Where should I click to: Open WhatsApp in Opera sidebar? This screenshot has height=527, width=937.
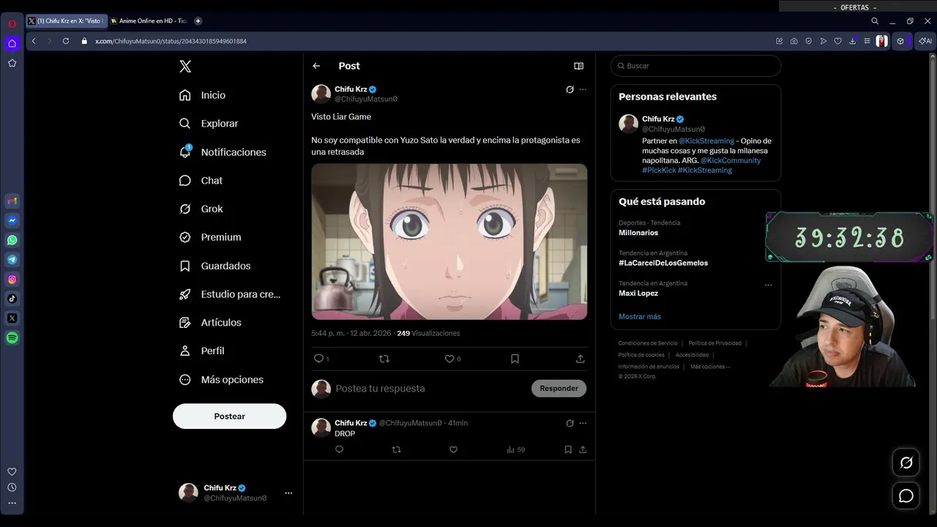12,240
